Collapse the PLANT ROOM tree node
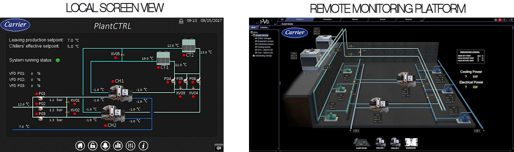The width and height of the screenshot is (514, 152). coord(251,36)
